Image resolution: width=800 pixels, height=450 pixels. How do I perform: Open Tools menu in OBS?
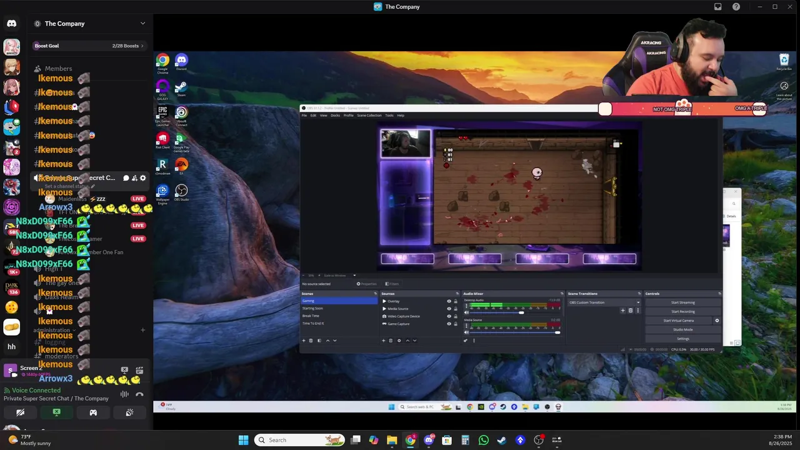389,116
